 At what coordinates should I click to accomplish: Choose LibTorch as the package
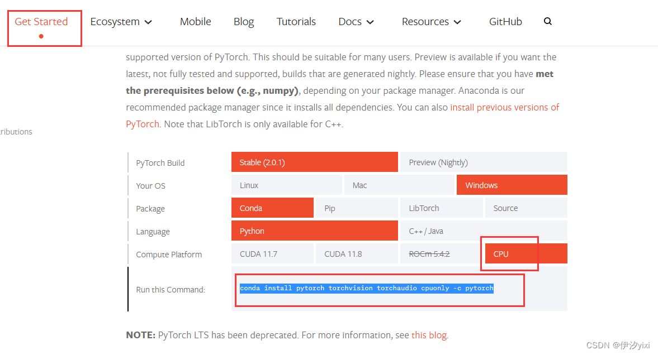441,208
